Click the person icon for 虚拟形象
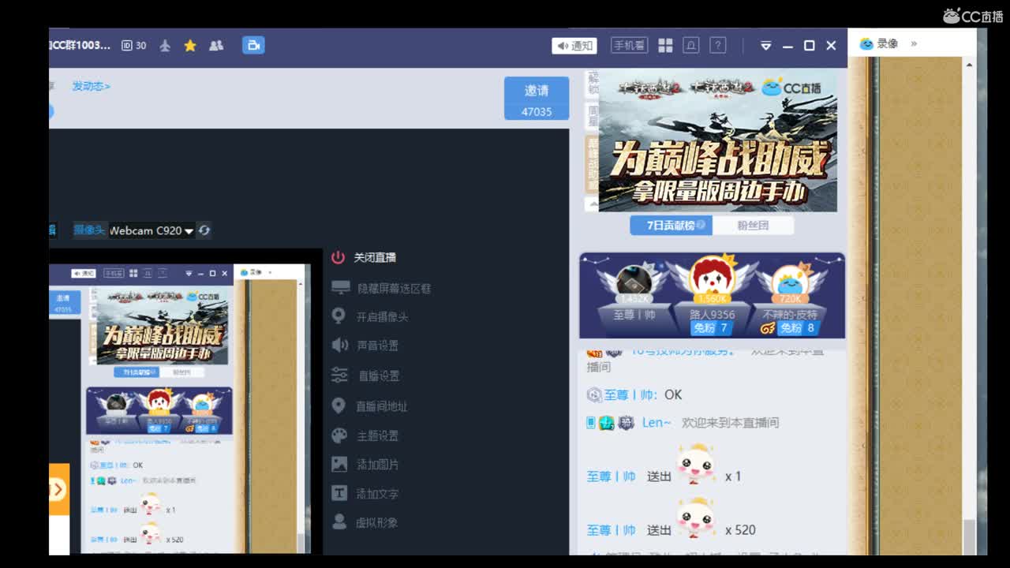 (339, 521)
